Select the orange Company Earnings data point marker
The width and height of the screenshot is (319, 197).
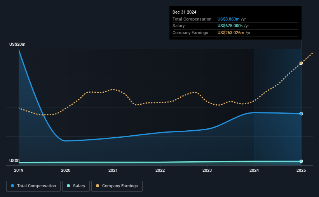pyautogui.click(x=301, y=63)
